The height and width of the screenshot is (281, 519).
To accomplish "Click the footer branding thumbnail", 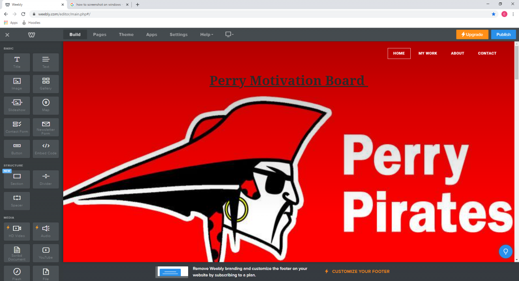I will pos(173,272).
